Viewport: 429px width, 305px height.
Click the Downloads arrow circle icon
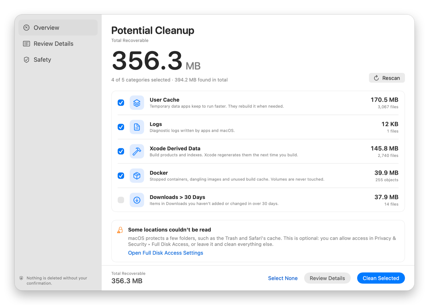pos(137,200)
